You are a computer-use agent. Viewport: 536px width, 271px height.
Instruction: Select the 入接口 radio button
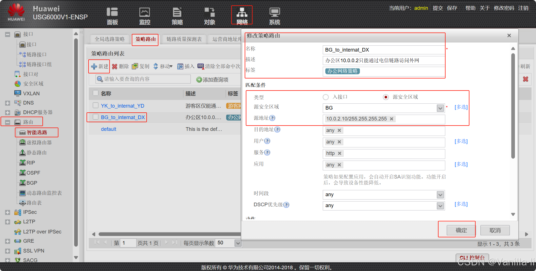(x=326, y=97)
